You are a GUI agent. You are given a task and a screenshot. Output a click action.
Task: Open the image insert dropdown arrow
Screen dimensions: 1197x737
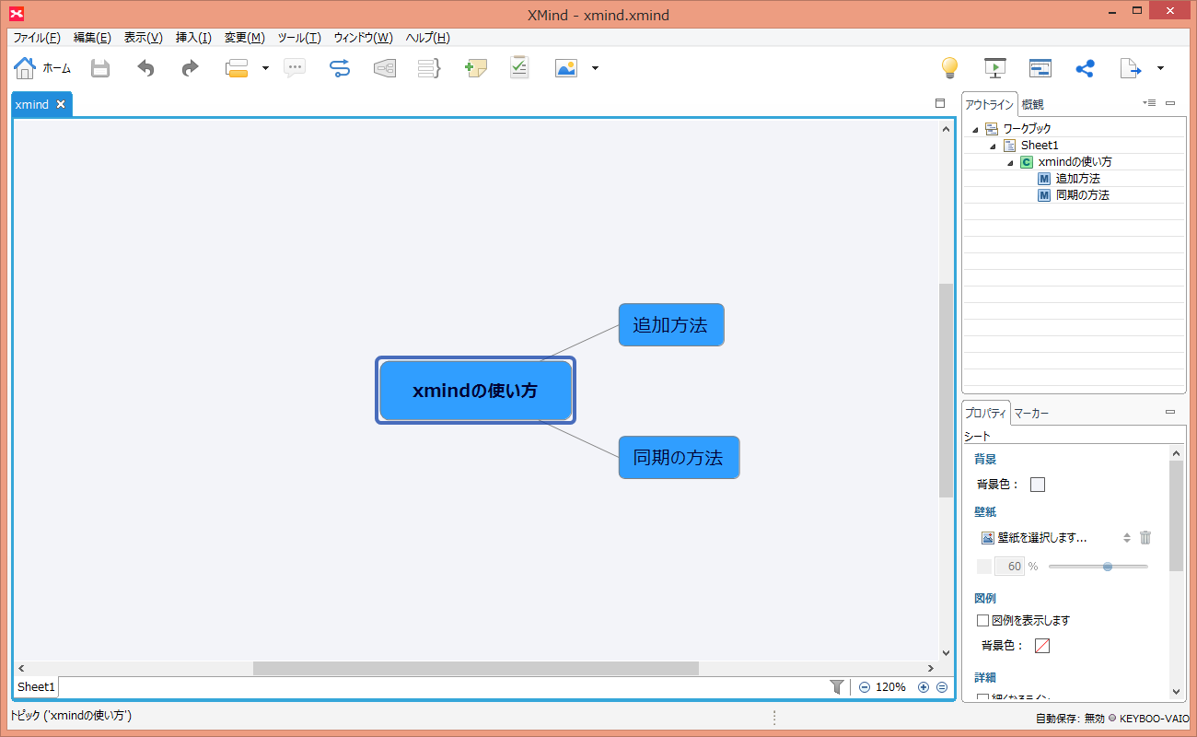point(595,68)
